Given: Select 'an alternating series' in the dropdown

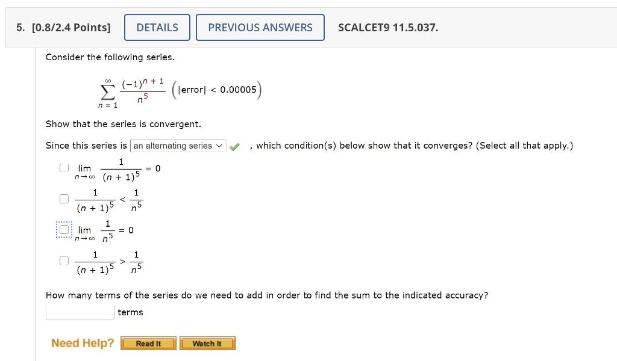Looking at the screenshot, I should 178,146.
